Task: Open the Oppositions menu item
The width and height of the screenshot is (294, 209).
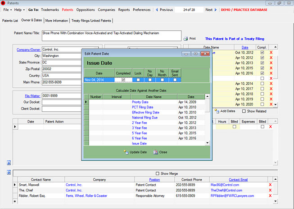Action: (86, 9)
